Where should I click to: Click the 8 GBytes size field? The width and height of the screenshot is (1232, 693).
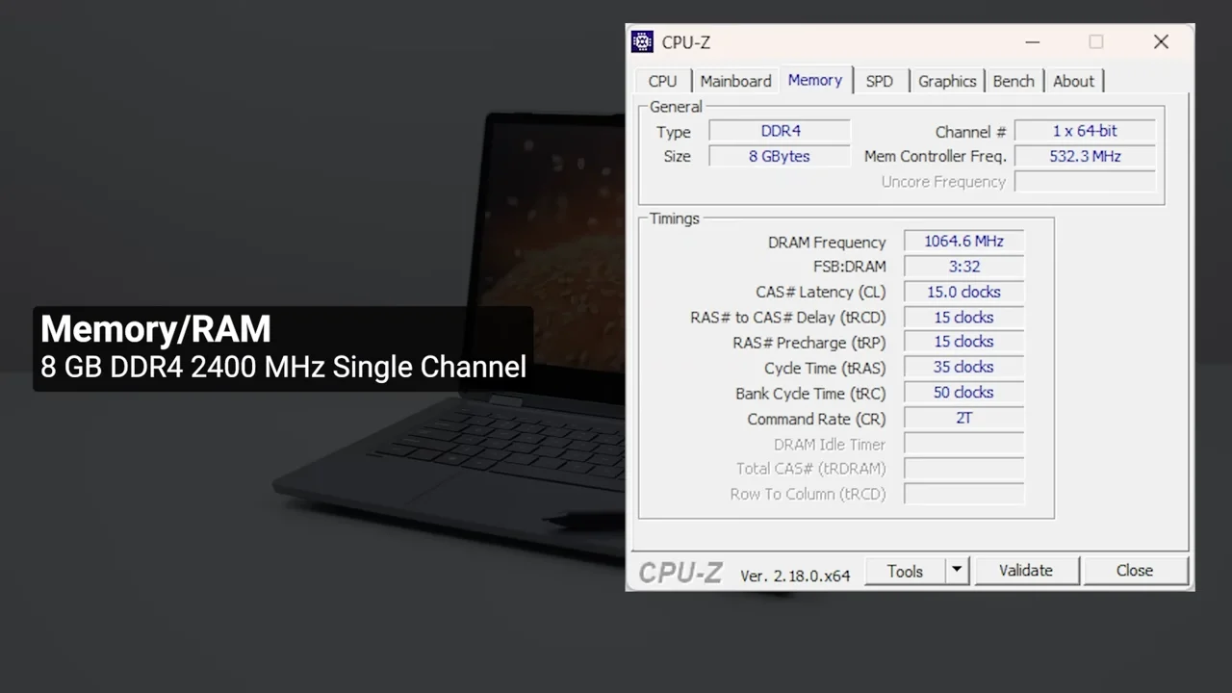click(x=780, y=156)
